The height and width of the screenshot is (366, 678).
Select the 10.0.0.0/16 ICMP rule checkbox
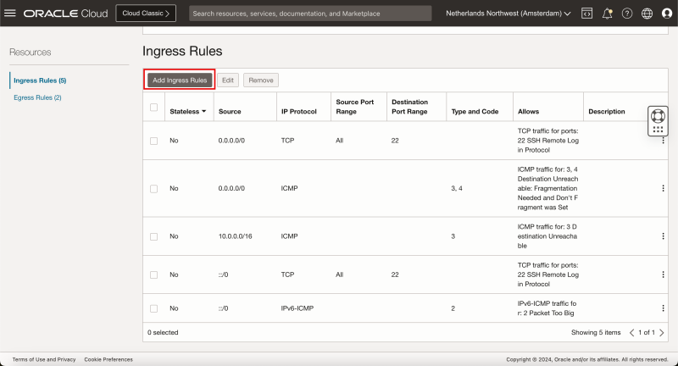(x=153, y=236)
